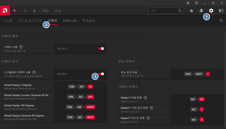226x129 pixels.
Task: Show help for Radeon 지연 방지 전환
Action: (x=151, y=108)
